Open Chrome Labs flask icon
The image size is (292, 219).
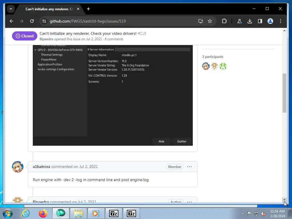[240, 21]
